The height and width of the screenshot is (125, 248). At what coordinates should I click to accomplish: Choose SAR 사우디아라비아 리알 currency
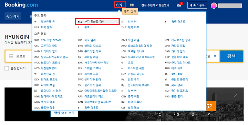click(93, 63)
